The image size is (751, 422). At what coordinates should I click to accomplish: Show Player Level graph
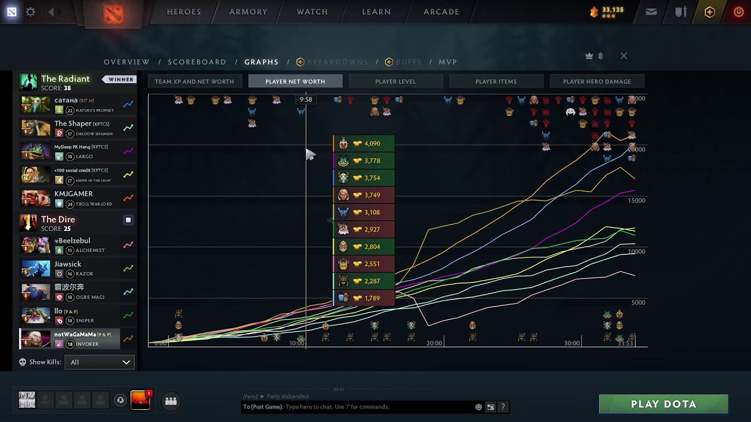395,81
